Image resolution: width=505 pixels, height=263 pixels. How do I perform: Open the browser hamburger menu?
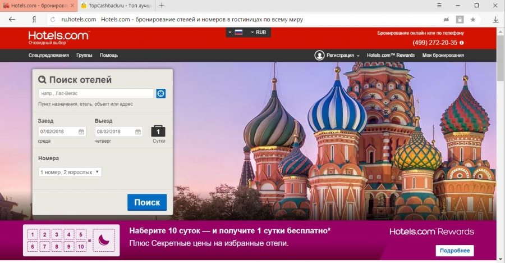click(x=439, y=6)
